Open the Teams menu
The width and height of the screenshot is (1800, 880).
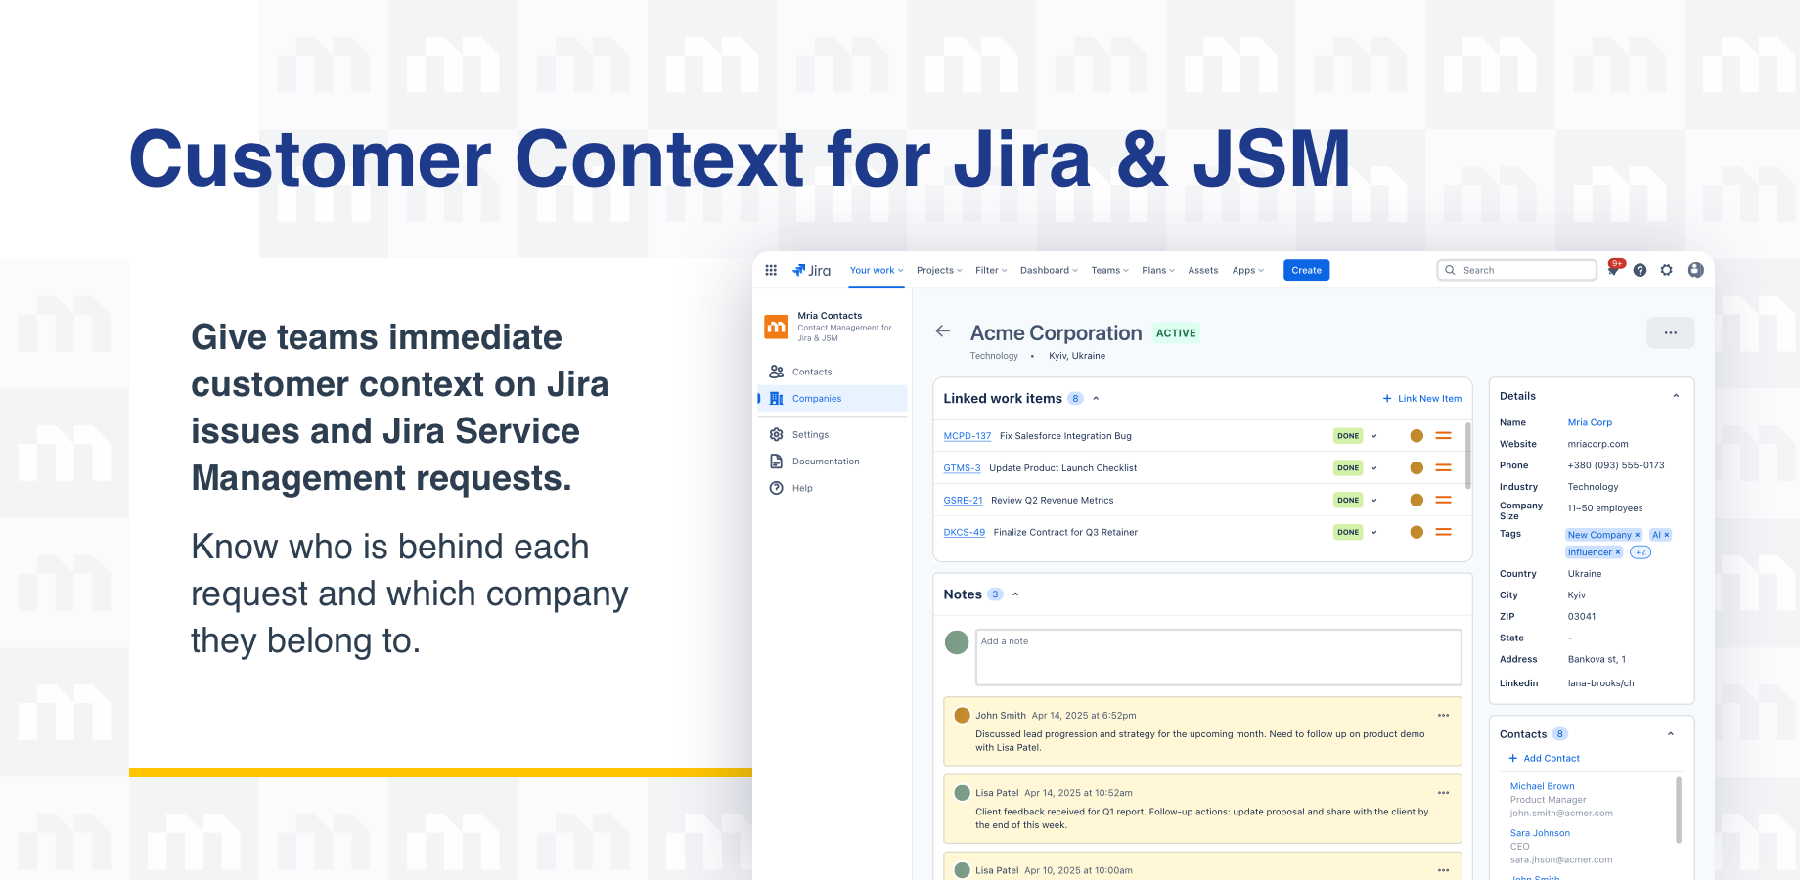[x=1108, y=270]
